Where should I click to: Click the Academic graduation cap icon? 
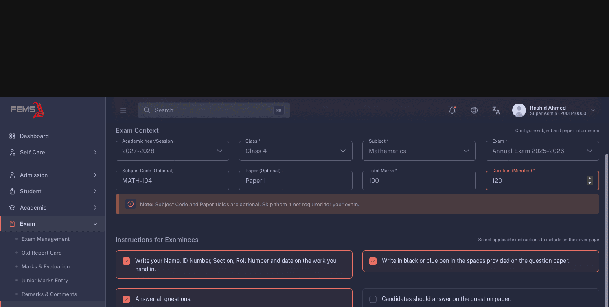click(x=12, y=208)
